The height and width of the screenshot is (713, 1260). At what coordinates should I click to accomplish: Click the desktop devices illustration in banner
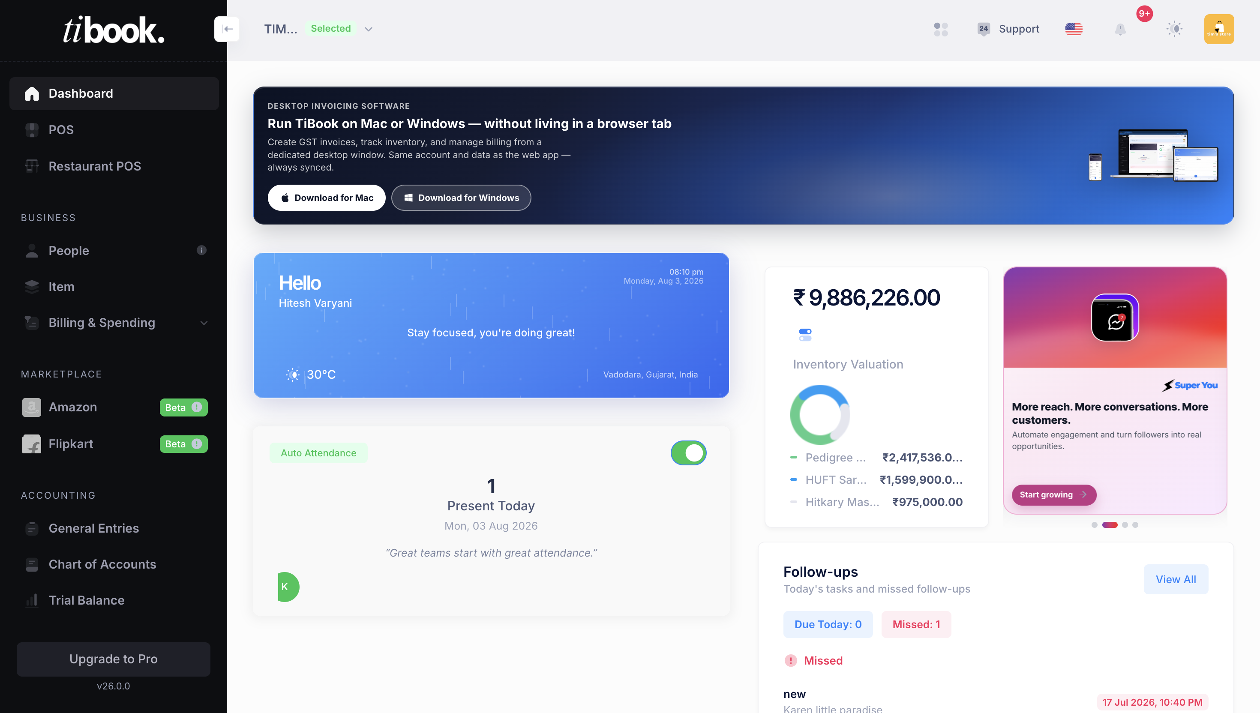tap(1153, 155)
